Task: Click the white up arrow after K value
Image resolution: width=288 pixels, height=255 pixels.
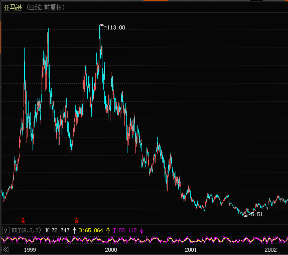Action: pyautogui.click(x=74, y=230)
